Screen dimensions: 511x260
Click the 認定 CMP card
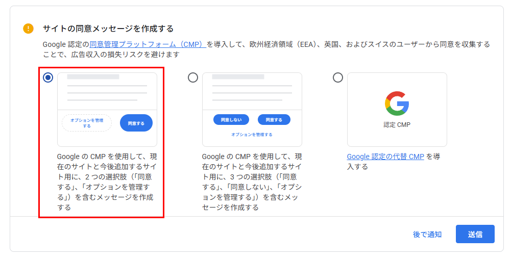pyautogui.click(x=397, y=110)
